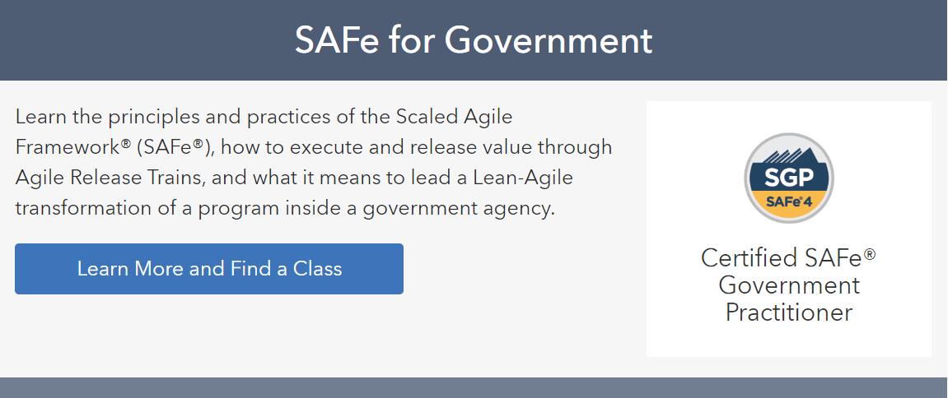
Task: Click the word Practitioner under the badge
Action: 789,312
